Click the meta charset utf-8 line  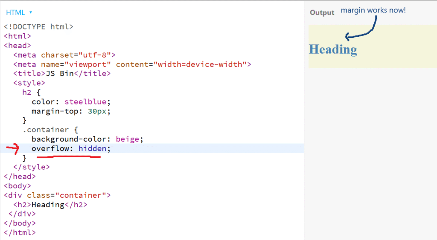tap(64, 55)
